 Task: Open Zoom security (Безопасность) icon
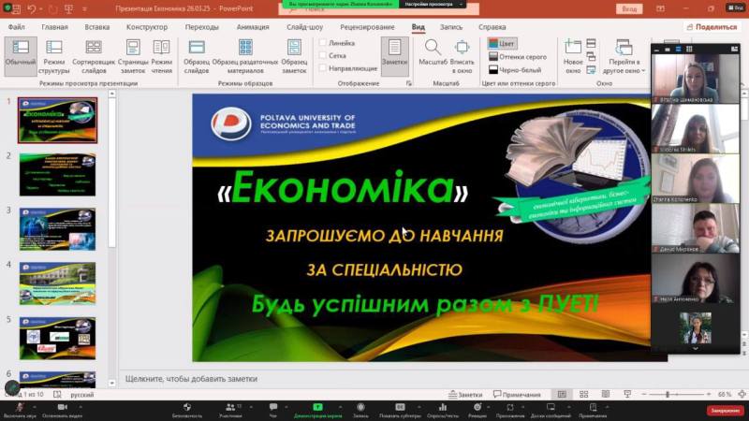187,410
